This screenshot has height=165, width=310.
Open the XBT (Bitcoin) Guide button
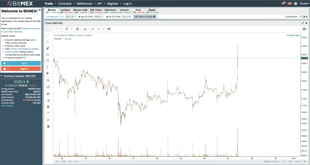tap(145, 17)
